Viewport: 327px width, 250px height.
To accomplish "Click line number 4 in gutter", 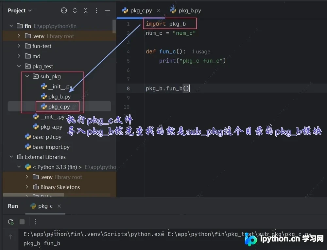I will coord(128,52).
